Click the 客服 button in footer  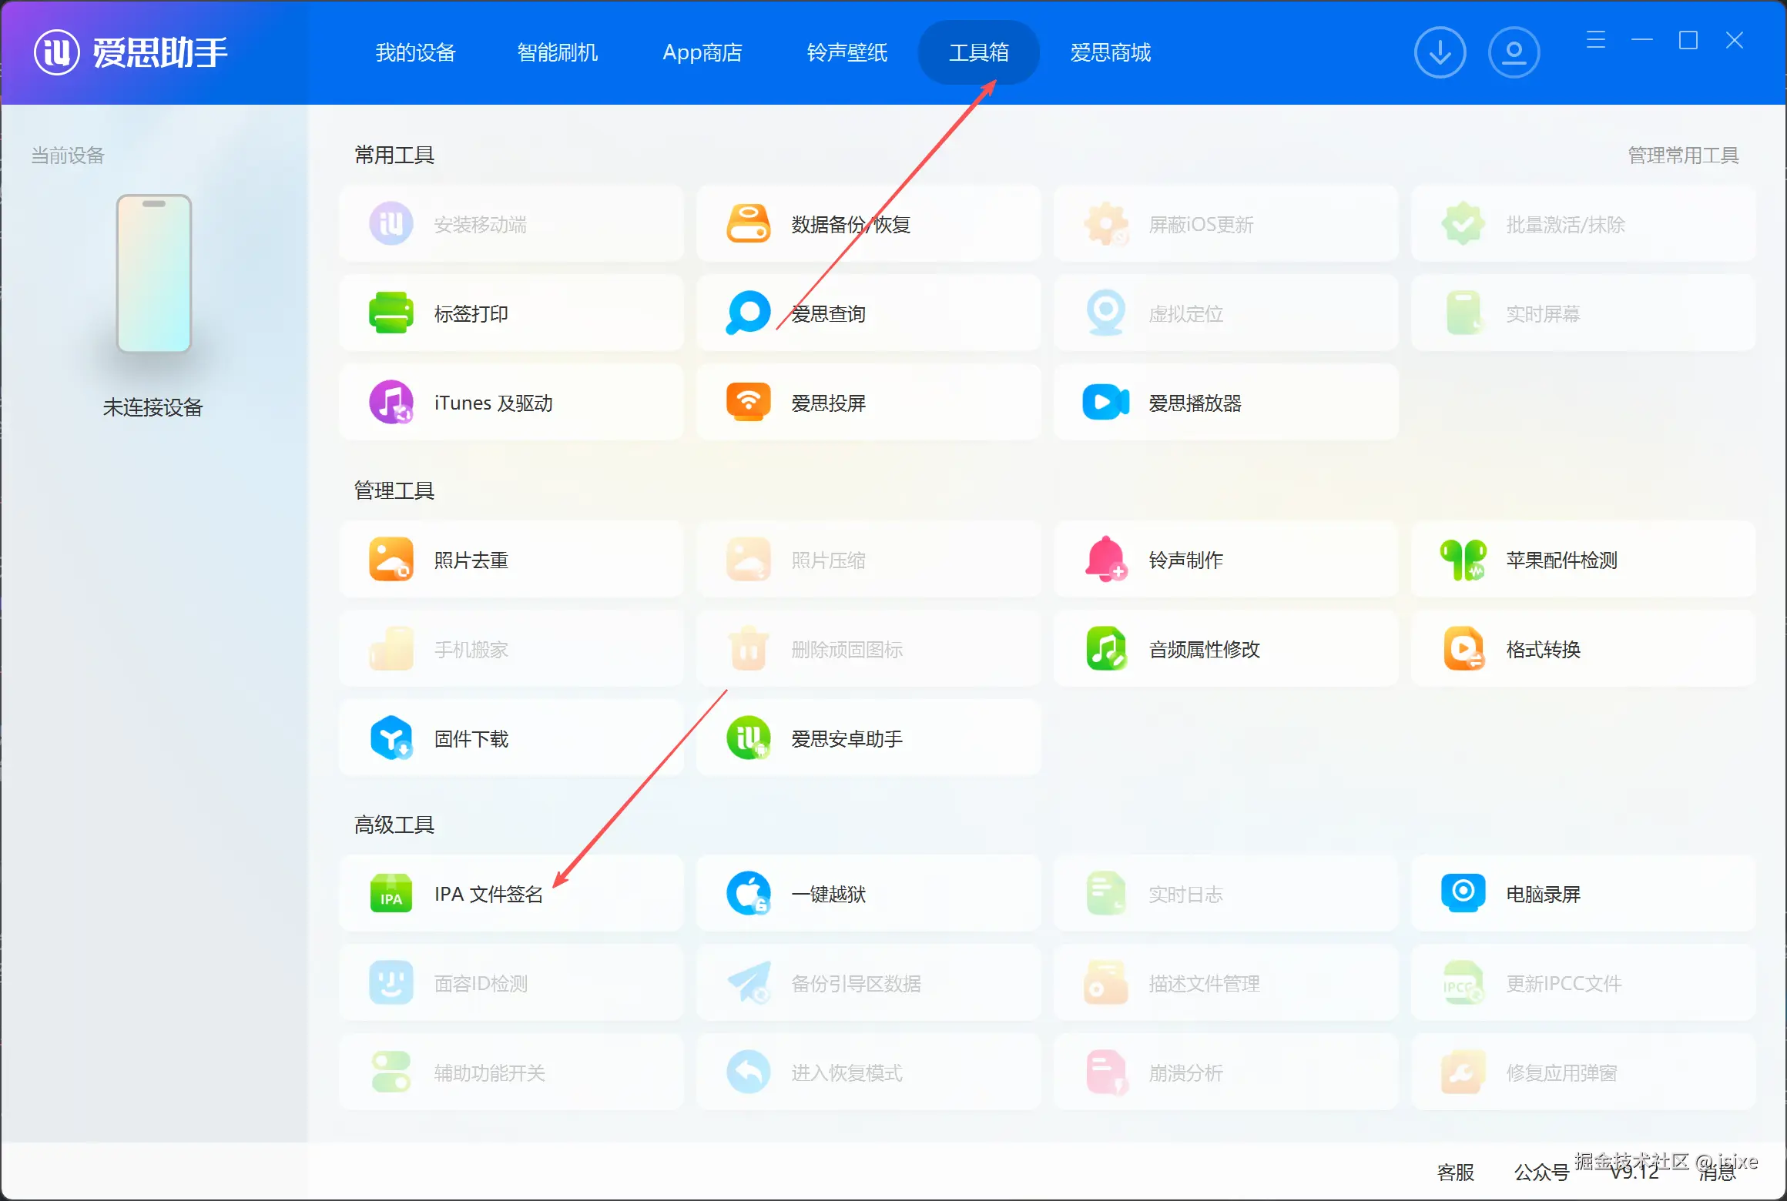[1455, 1172]
